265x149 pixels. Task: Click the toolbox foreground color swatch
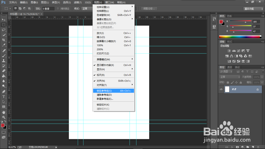click(3, 125)
